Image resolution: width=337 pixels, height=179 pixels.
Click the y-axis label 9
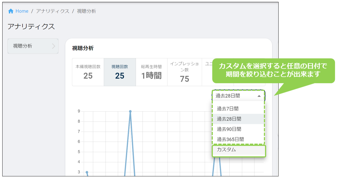point(79,111)
